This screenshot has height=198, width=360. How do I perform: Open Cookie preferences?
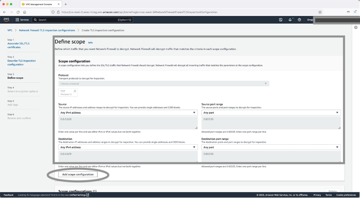[x=346, y=195]
